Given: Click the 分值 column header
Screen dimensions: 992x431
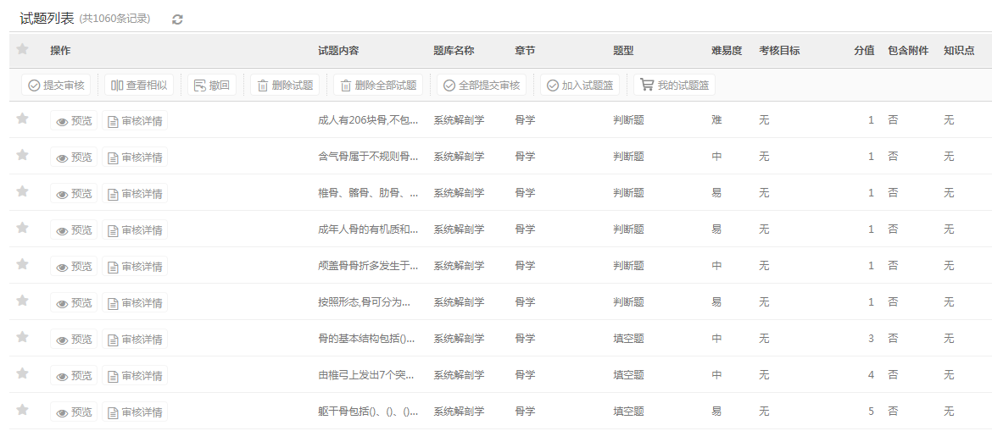Looking at the screenshot, I should pyautogui.click(x=863, y=51).
